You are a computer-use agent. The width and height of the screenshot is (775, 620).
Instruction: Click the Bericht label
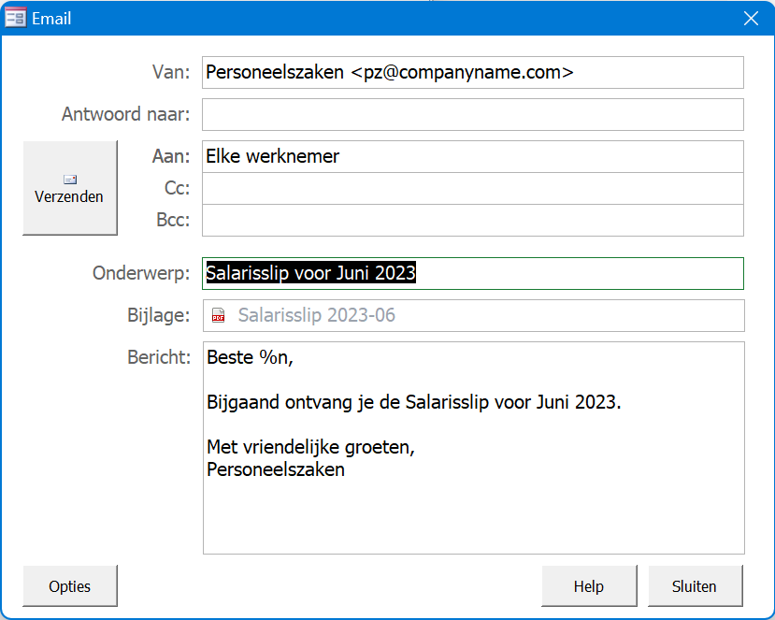click(x=159, y=356)
